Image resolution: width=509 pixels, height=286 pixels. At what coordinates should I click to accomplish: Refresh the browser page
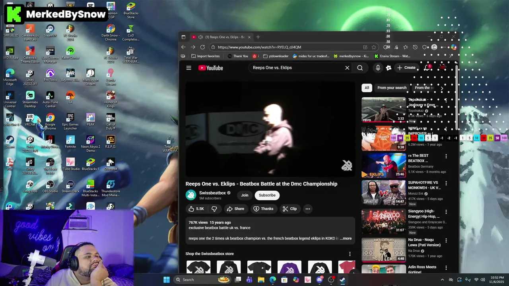(202, 47)
